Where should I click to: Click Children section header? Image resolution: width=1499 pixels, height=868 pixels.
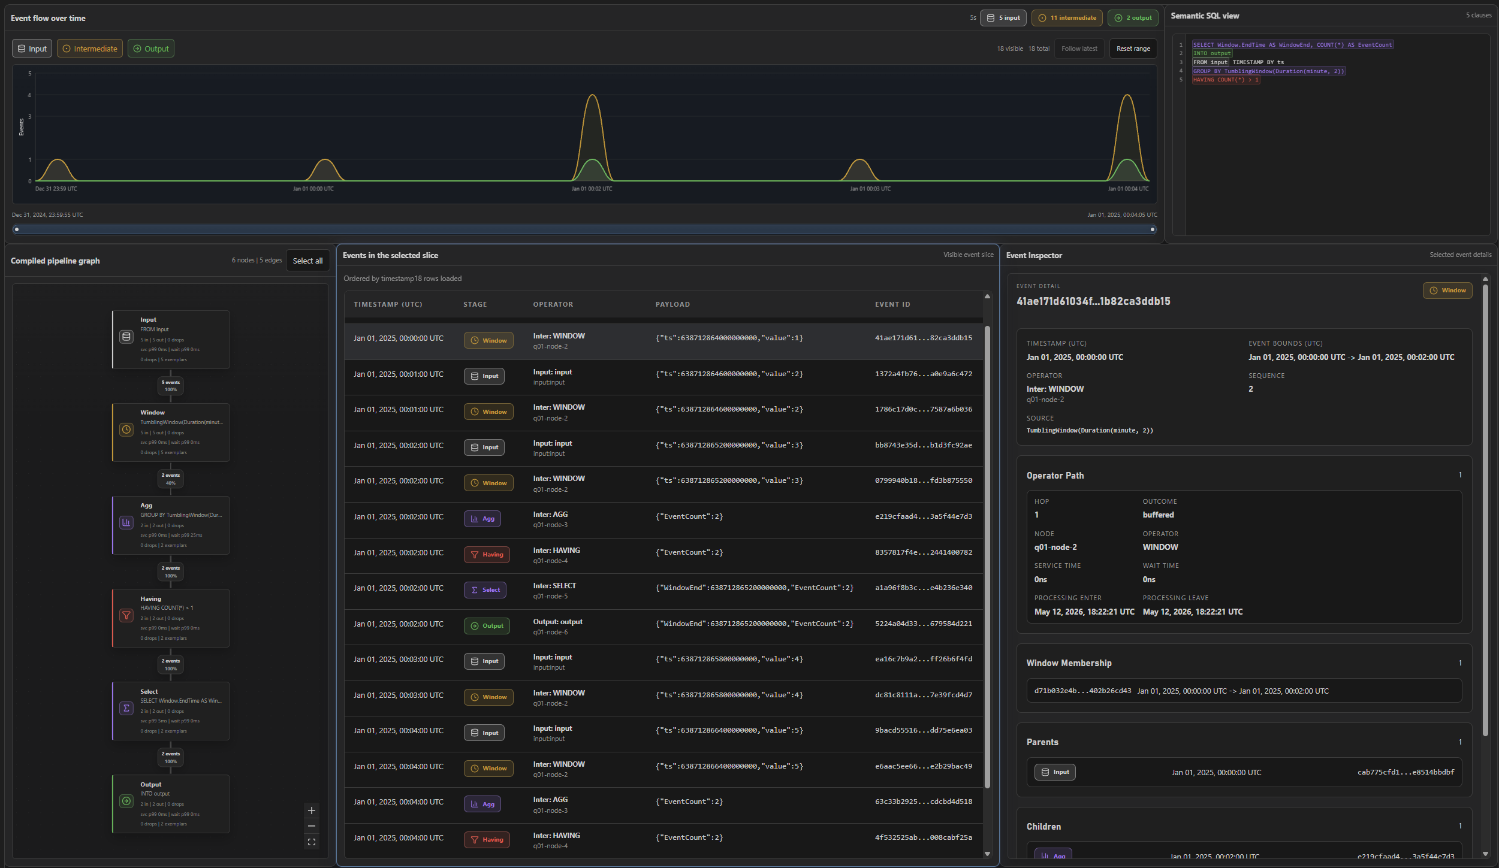coord(1043,827)
